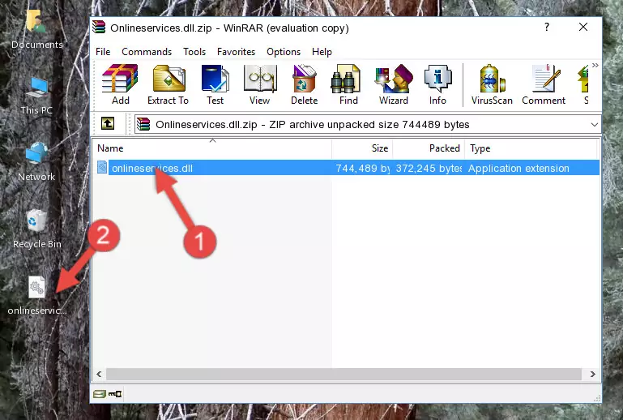Viewport: 623px width, 420px height.
Task: Select This PC desktop icon
Action: 36,96
